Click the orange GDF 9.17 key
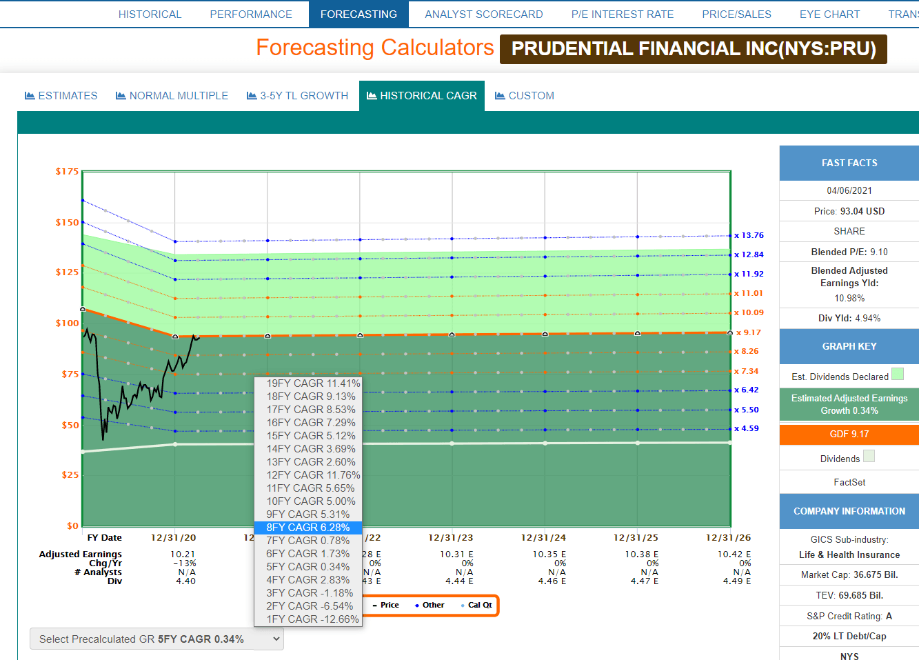Viewport: 919px width, 660px height. [849, 434]
